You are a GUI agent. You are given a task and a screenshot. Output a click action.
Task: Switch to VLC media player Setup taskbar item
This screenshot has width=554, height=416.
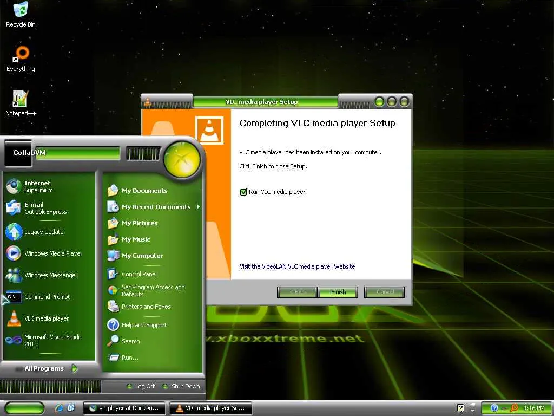210,408
